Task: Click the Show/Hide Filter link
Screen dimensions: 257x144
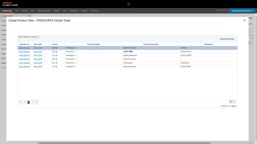Action: (x=227, y=39)
